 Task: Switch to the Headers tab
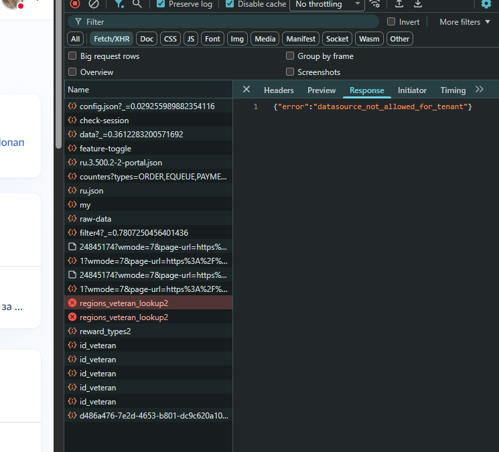click(279, 90)
